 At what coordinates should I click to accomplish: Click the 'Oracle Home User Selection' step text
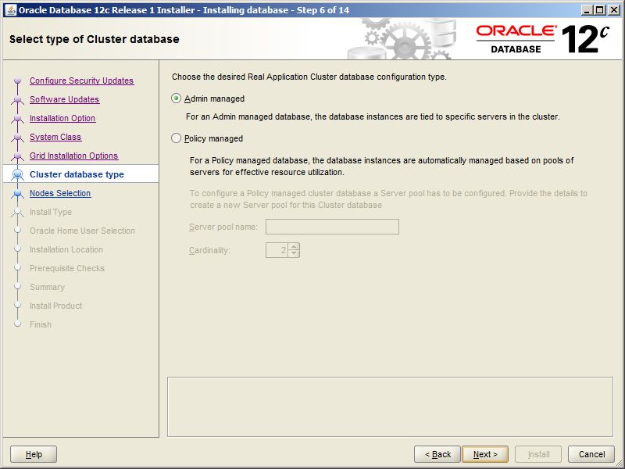coord(82,231)
